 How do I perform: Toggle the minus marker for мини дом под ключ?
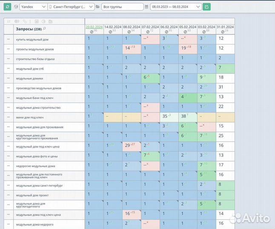click(x=8, y=117)
